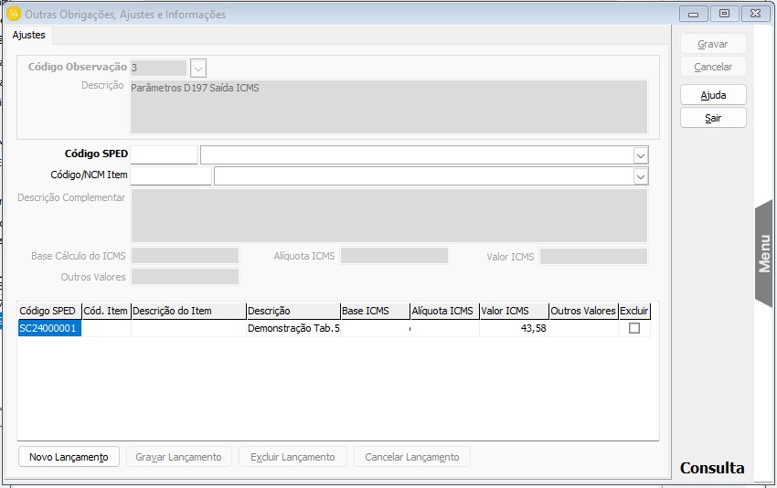Click the application icon in title bar
The width and height of the screenshot is (777, 488).
click(x=14, y=14)
